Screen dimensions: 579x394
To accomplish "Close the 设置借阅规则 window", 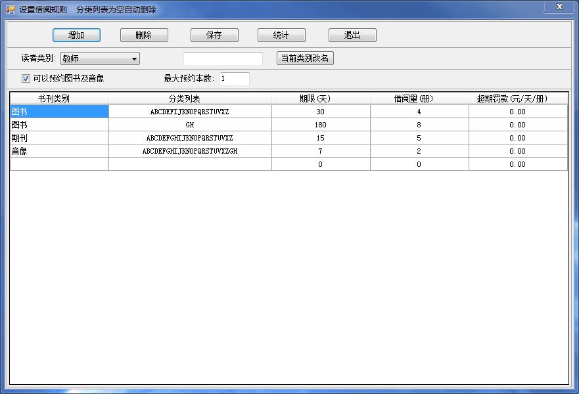I will point(559,7).
